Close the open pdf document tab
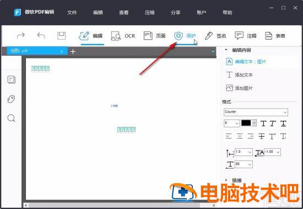 62,51
